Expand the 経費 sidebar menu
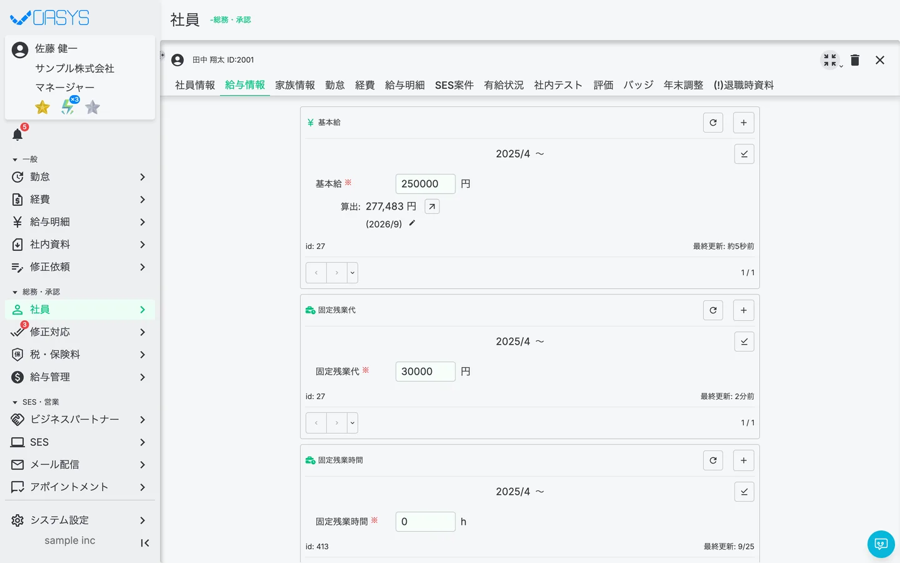Screen dimensions: 900x563 (80, 200)
